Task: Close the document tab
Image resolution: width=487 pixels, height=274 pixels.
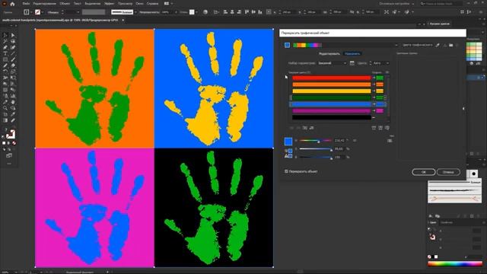Action: (123, 21)
